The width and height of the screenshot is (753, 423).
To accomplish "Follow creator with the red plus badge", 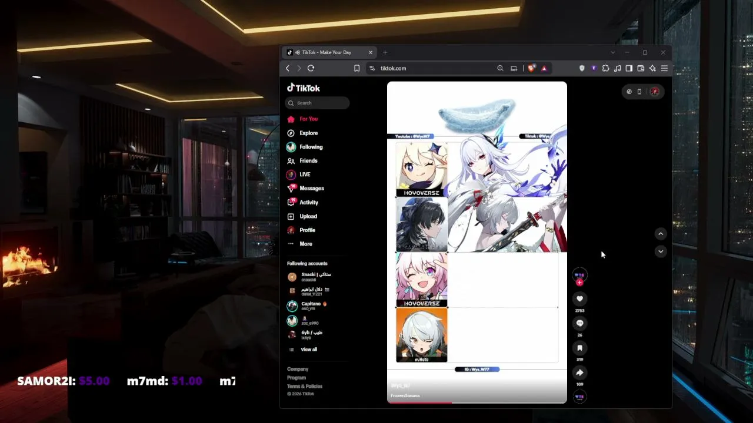I will click(579, 283).
